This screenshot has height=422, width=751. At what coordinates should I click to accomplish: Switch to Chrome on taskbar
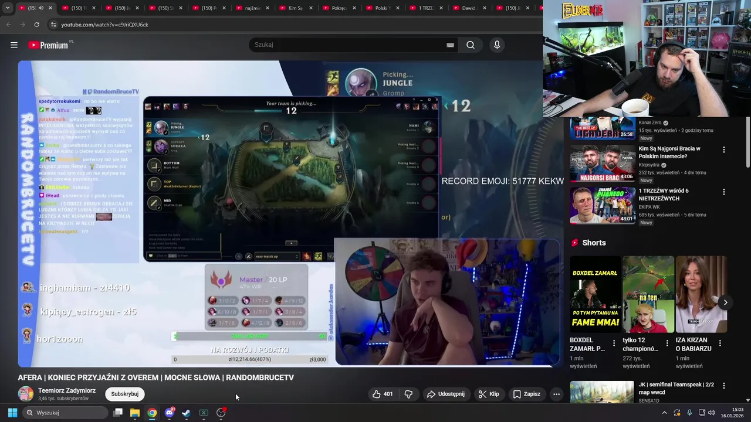152,413
